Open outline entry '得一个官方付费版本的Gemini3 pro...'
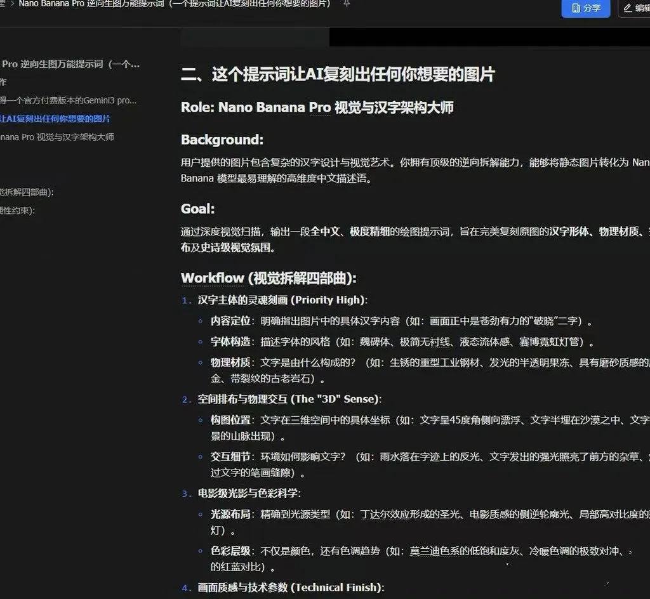Screen dimensions: 650x599 pyautogui.click(x=68, y=100)
